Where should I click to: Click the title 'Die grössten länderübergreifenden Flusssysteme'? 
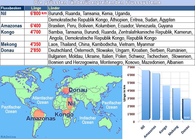point(97,2)
